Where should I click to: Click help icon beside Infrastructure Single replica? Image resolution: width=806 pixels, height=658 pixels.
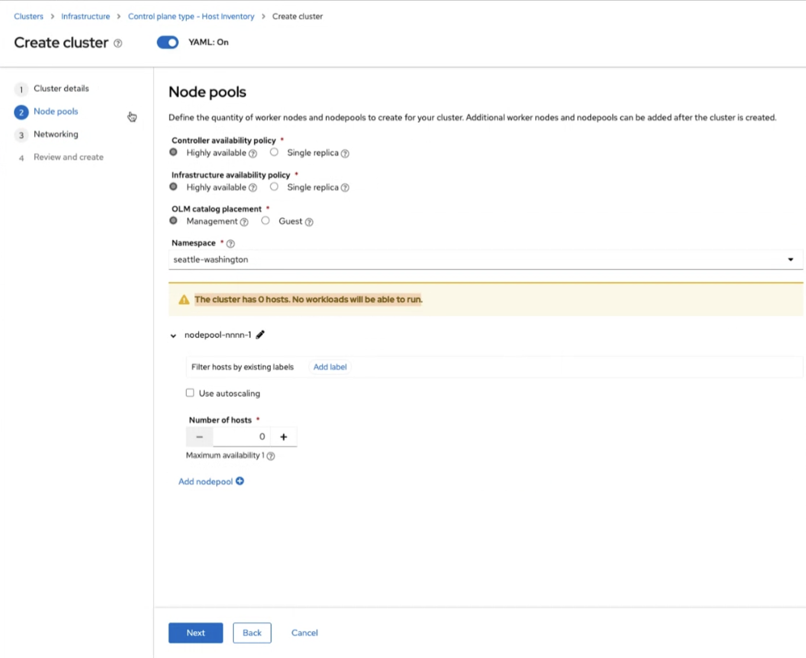point(345,188)
